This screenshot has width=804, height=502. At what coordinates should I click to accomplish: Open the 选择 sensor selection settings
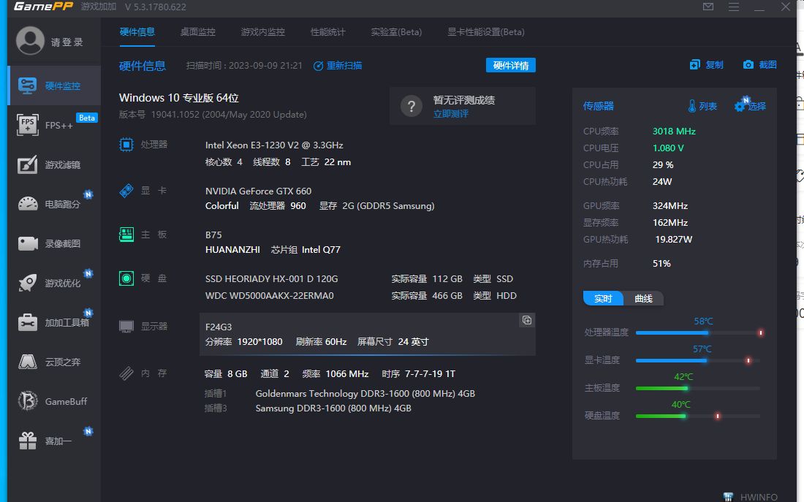[751, 105]
